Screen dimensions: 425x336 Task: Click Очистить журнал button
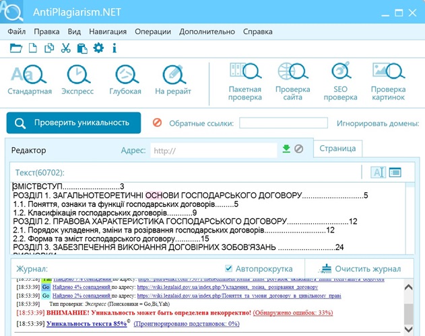pyautogui.click(x=361, y=269)
